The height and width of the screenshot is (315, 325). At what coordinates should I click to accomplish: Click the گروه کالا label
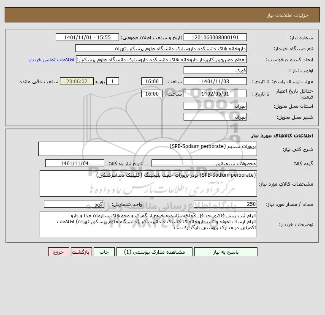point(303,164)
